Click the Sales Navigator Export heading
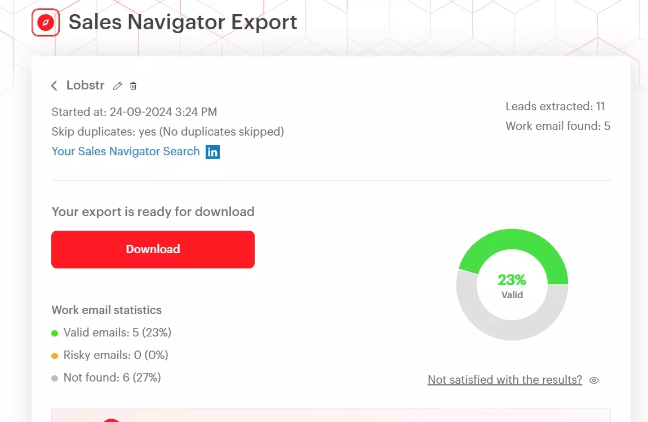Image resolution: width=648 pixels, height=422 pixels. click(x=183, y=22)
